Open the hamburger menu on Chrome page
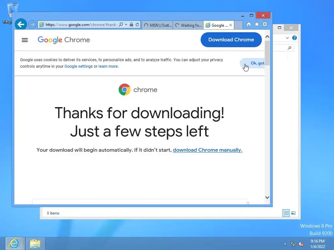 point(25,40)
